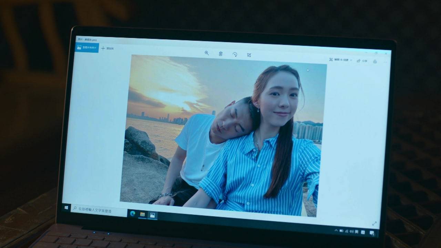This screenshot has width=441, height=248.
Task: Open the Windows Start menu
Action: pyautogui.click(x=65, y=207)
